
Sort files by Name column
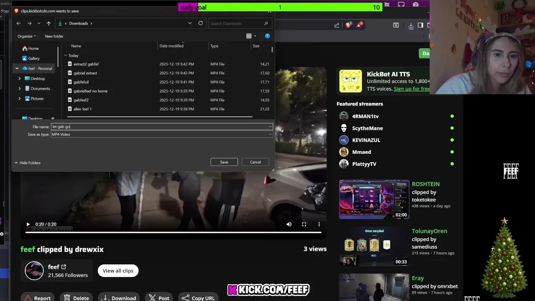click(x=76, y=46)
